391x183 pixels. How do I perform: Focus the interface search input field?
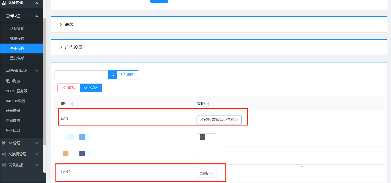click(81, 75)
